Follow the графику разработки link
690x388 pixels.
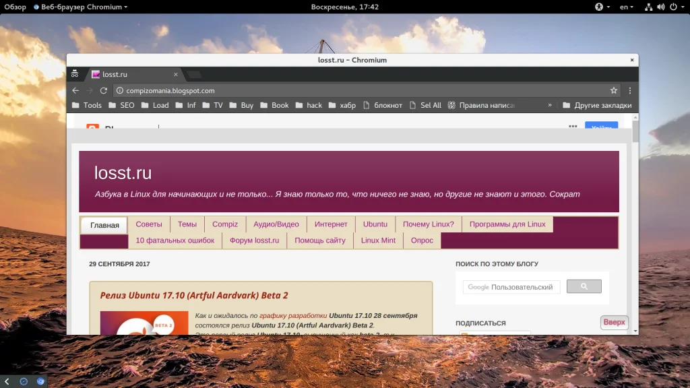click(293, 315)
